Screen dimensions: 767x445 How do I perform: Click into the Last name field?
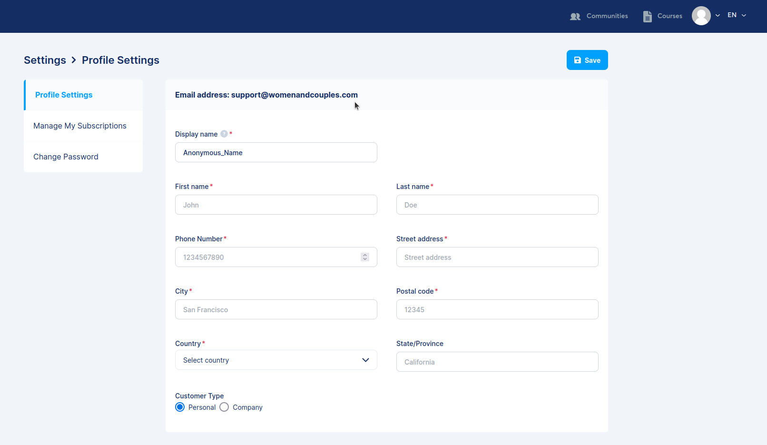(497, 205)
